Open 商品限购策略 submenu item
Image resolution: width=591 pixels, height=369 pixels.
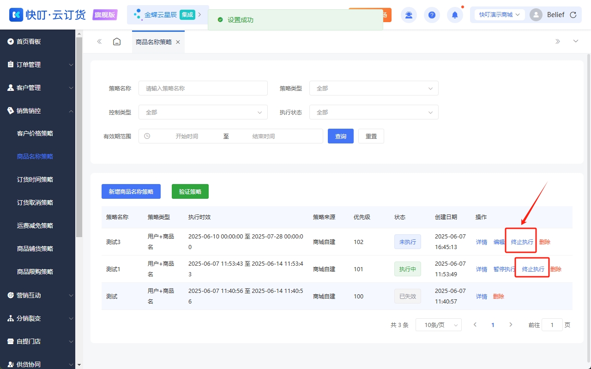click(35, 272)
